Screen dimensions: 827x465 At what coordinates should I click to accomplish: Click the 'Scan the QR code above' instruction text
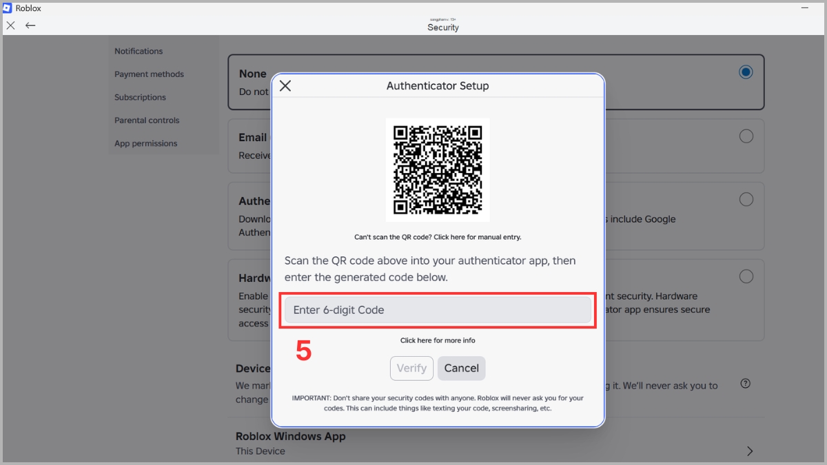tap(430, 269)
